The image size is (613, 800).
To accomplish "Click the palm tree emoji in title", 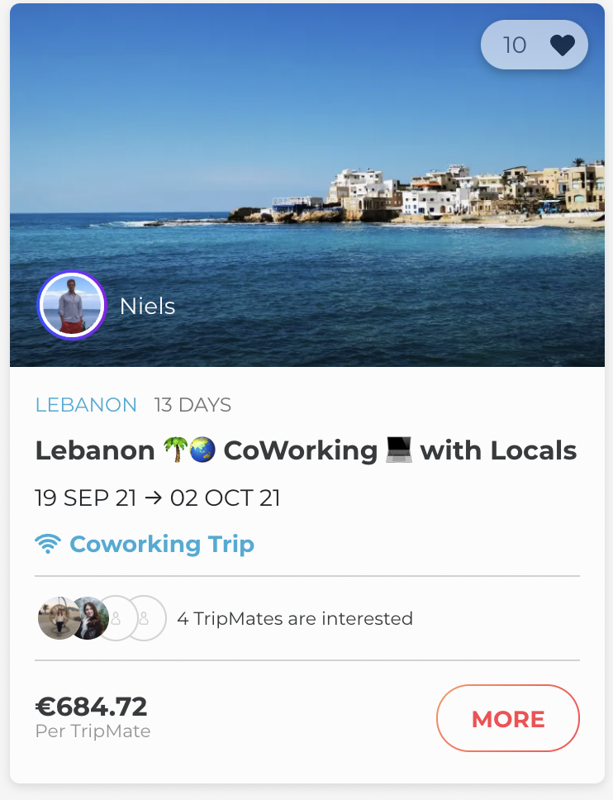I will tap(175, 450).
